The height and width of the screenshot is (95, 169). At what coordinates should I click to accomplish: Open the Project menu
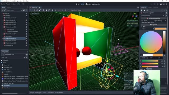click(8, 4)
